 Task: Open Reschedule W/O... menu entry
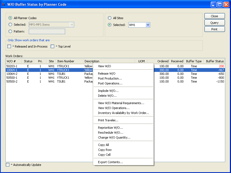click(x=111, y=133)
